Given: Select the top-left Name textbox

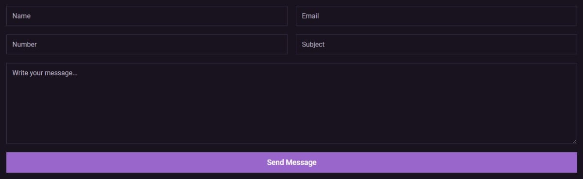Looking at the screenshot, I should (147, 16).
